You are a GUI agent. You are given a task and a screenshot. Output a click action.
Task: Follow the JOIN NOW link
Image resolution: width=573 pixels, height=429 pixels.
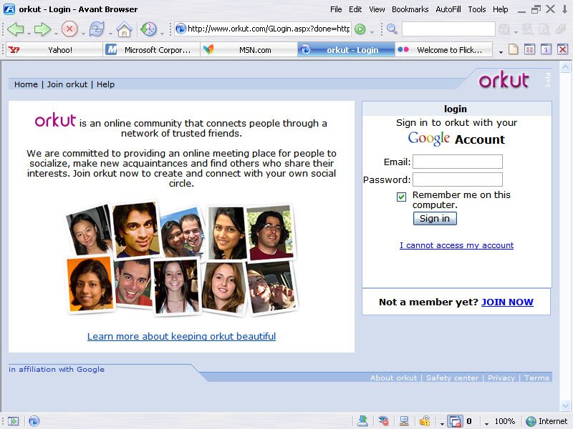[x=507, y=302]
